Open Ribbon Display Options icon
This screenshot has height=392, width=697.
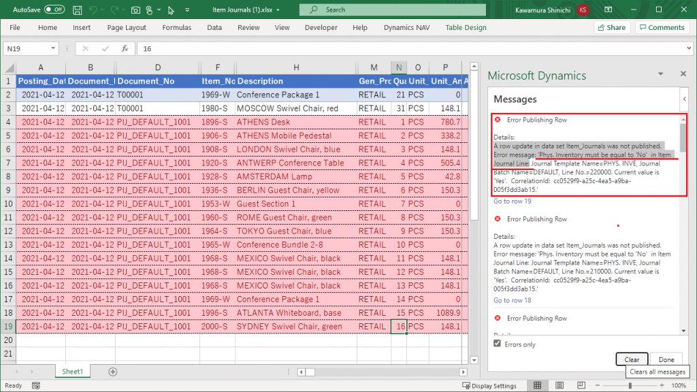point(609,10)
